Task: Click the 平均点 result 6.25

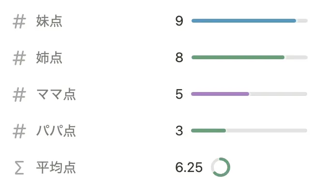Action: [189, 167]
